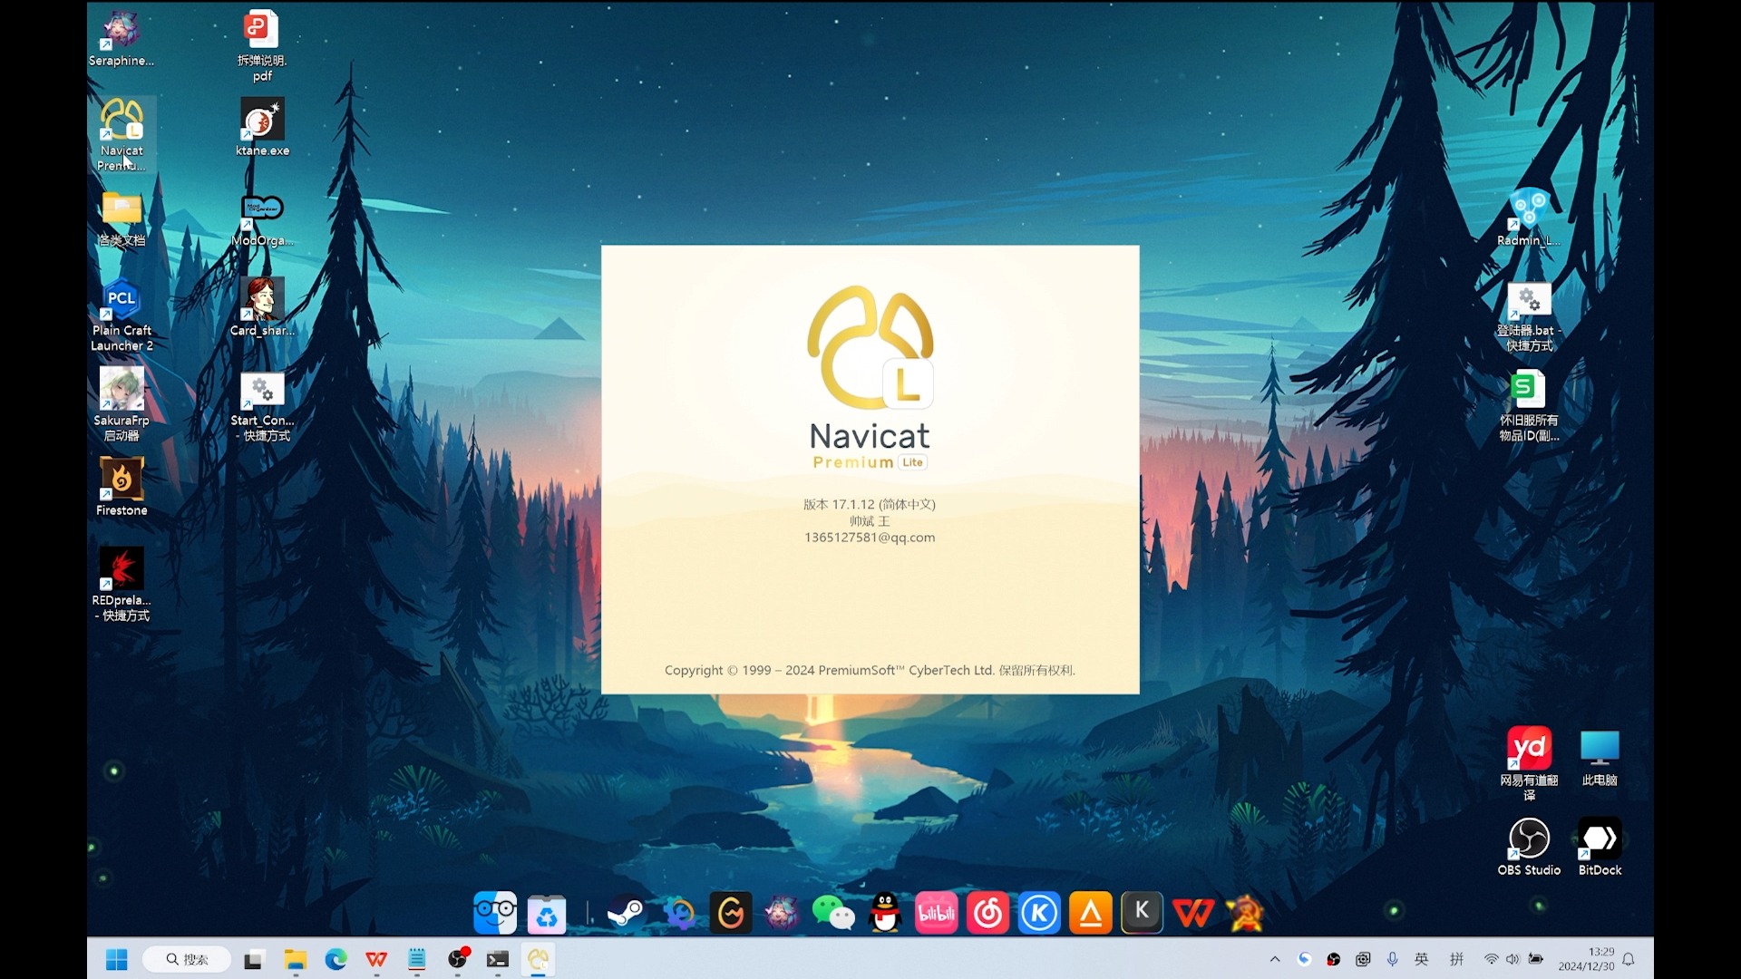The image size is (1741, 979).
Task: Open the blue gear wrench tool in the dock
Action: click(679, 913)
